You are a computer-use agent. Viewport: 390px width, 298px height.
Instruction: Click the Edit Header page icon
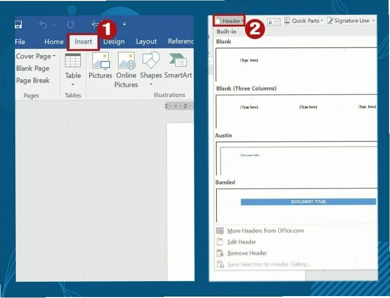click(220, 242)
